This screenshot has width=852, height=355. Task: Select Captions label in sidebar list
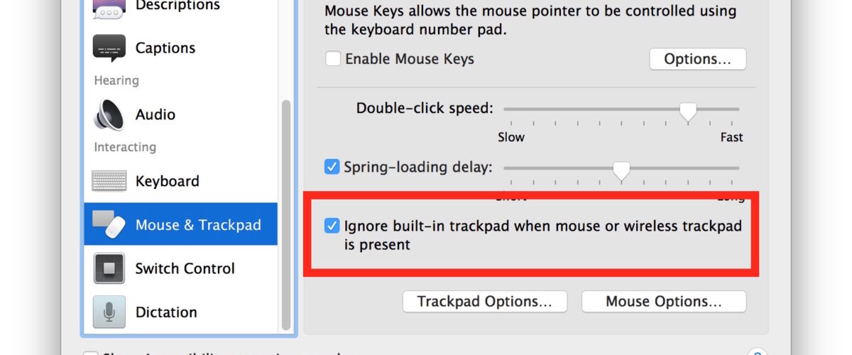coord(165,48)
